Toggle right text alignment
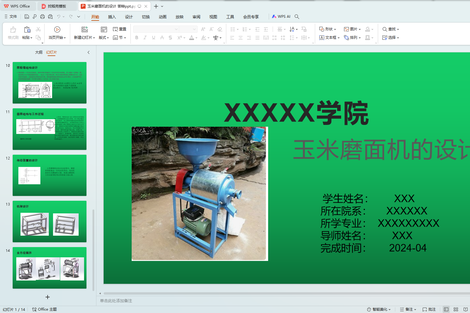Viewport: 470px width, 313px height. (x=249, y=38)
